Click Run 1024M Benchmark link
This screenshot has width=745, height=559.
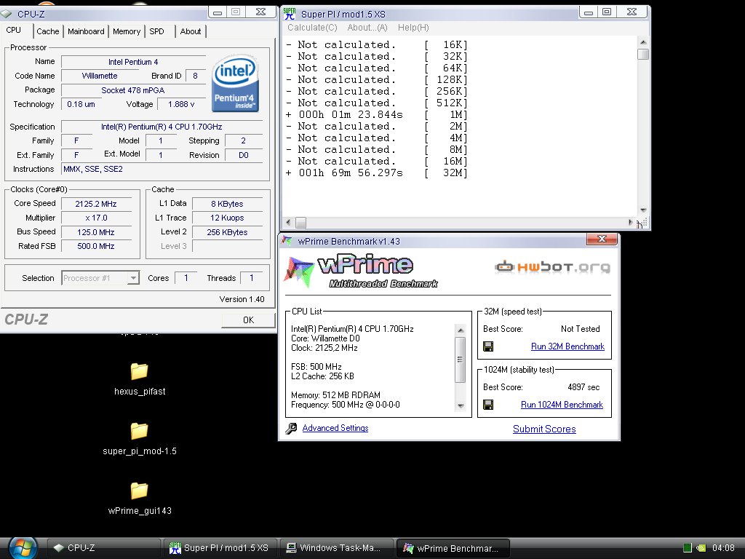(x=562, y=405)
